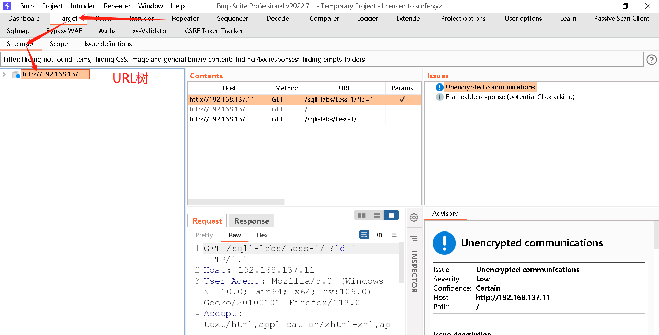Sort contents by URL column header
Screen dimensions: 659x335
click(x=344, y=88)
